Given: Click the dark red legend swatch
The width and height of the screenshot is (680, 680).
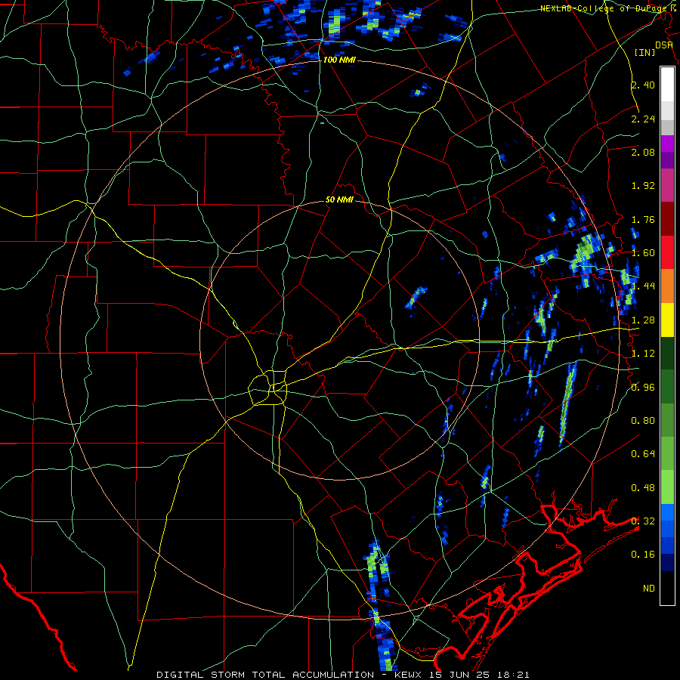Looking at the screenshot, I should [x=667, y=219].
